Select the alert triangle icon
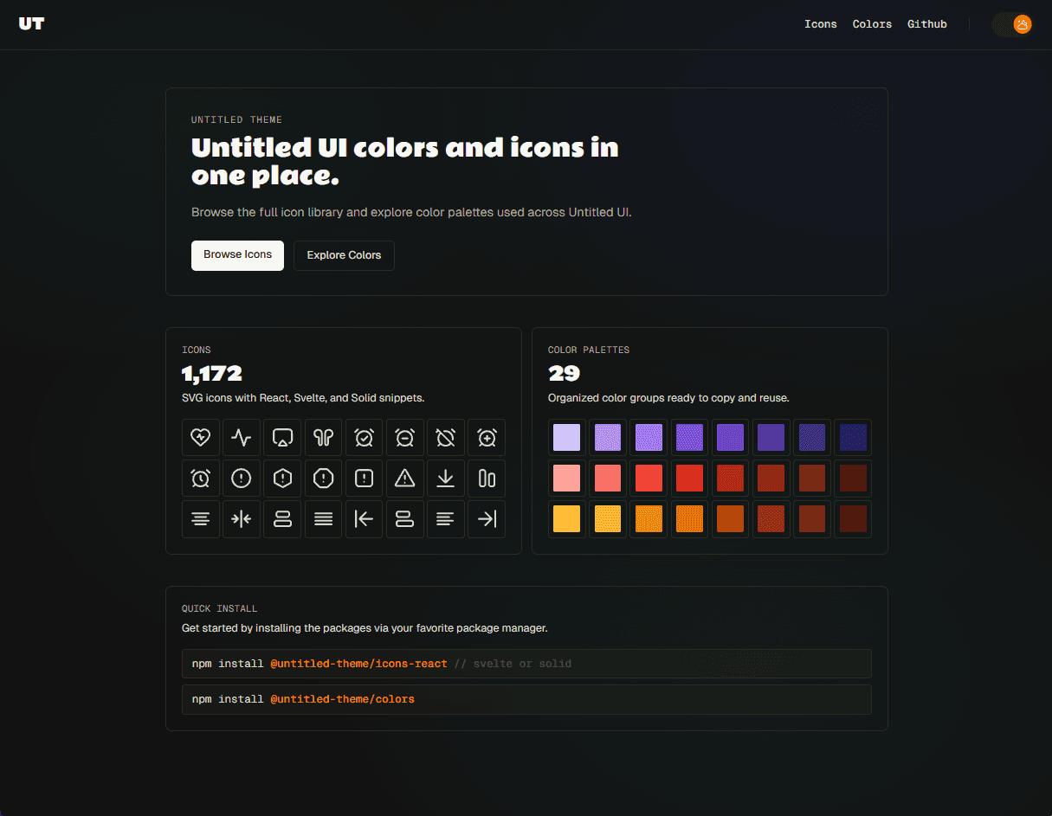The image size is (1052, 816). pos(404,479)
